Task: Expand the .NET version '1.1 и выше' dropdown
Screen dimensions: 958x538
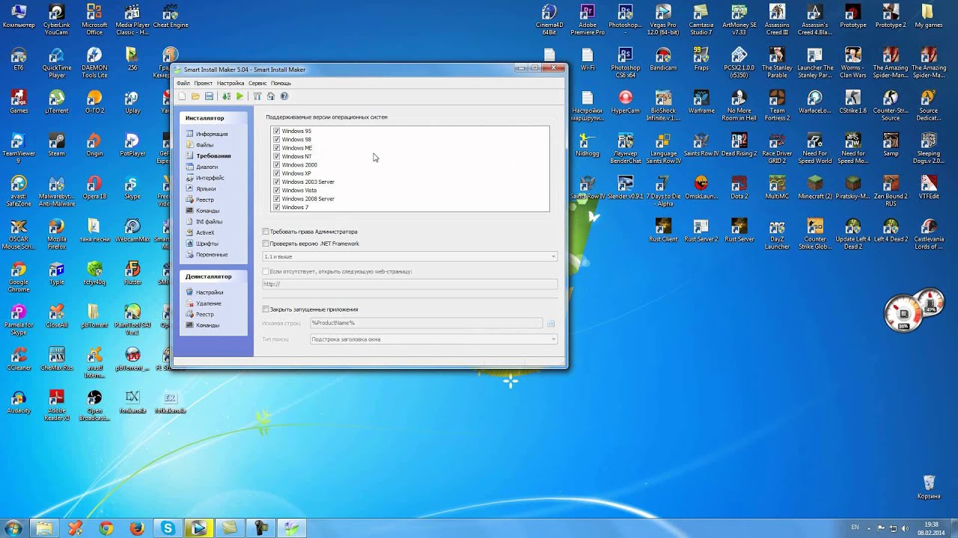Action: pos(553,256)
